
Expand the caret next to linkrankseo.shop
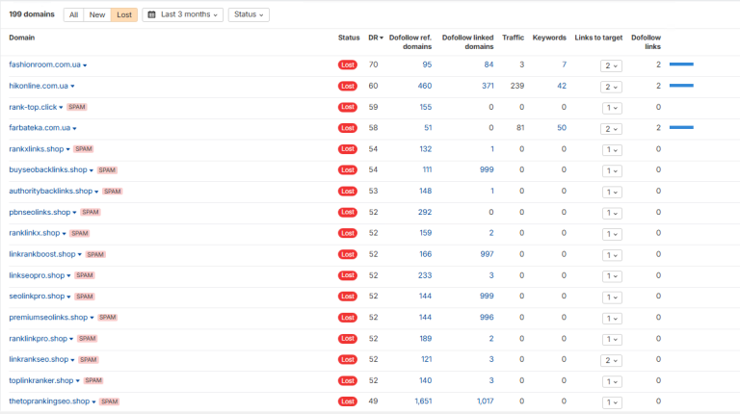[x=72, y=360]
